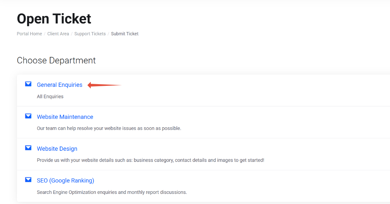Go to Portal Home breadcrumb
Image resolution: width=390 pixels, height=204 pixels.
29,34
